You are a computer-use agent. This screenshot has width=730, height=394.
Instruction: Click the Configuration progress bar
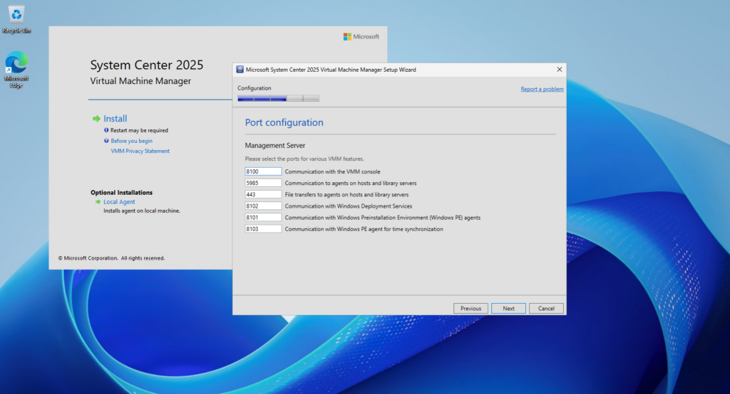(x=279, y=98)
